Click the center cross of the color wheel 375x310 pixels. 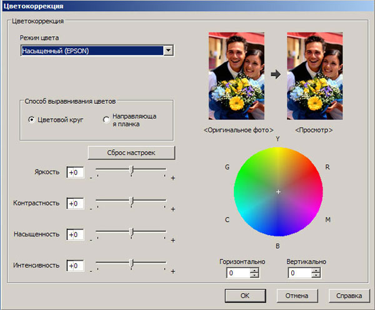pos(278,192)
